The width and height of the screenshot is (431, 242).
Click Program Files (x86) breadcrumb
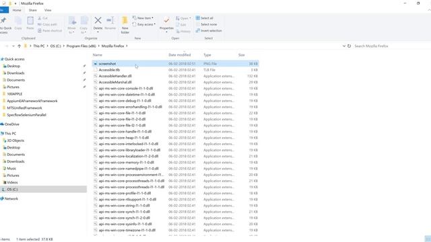pyautogui.click(x=81, y=46)
